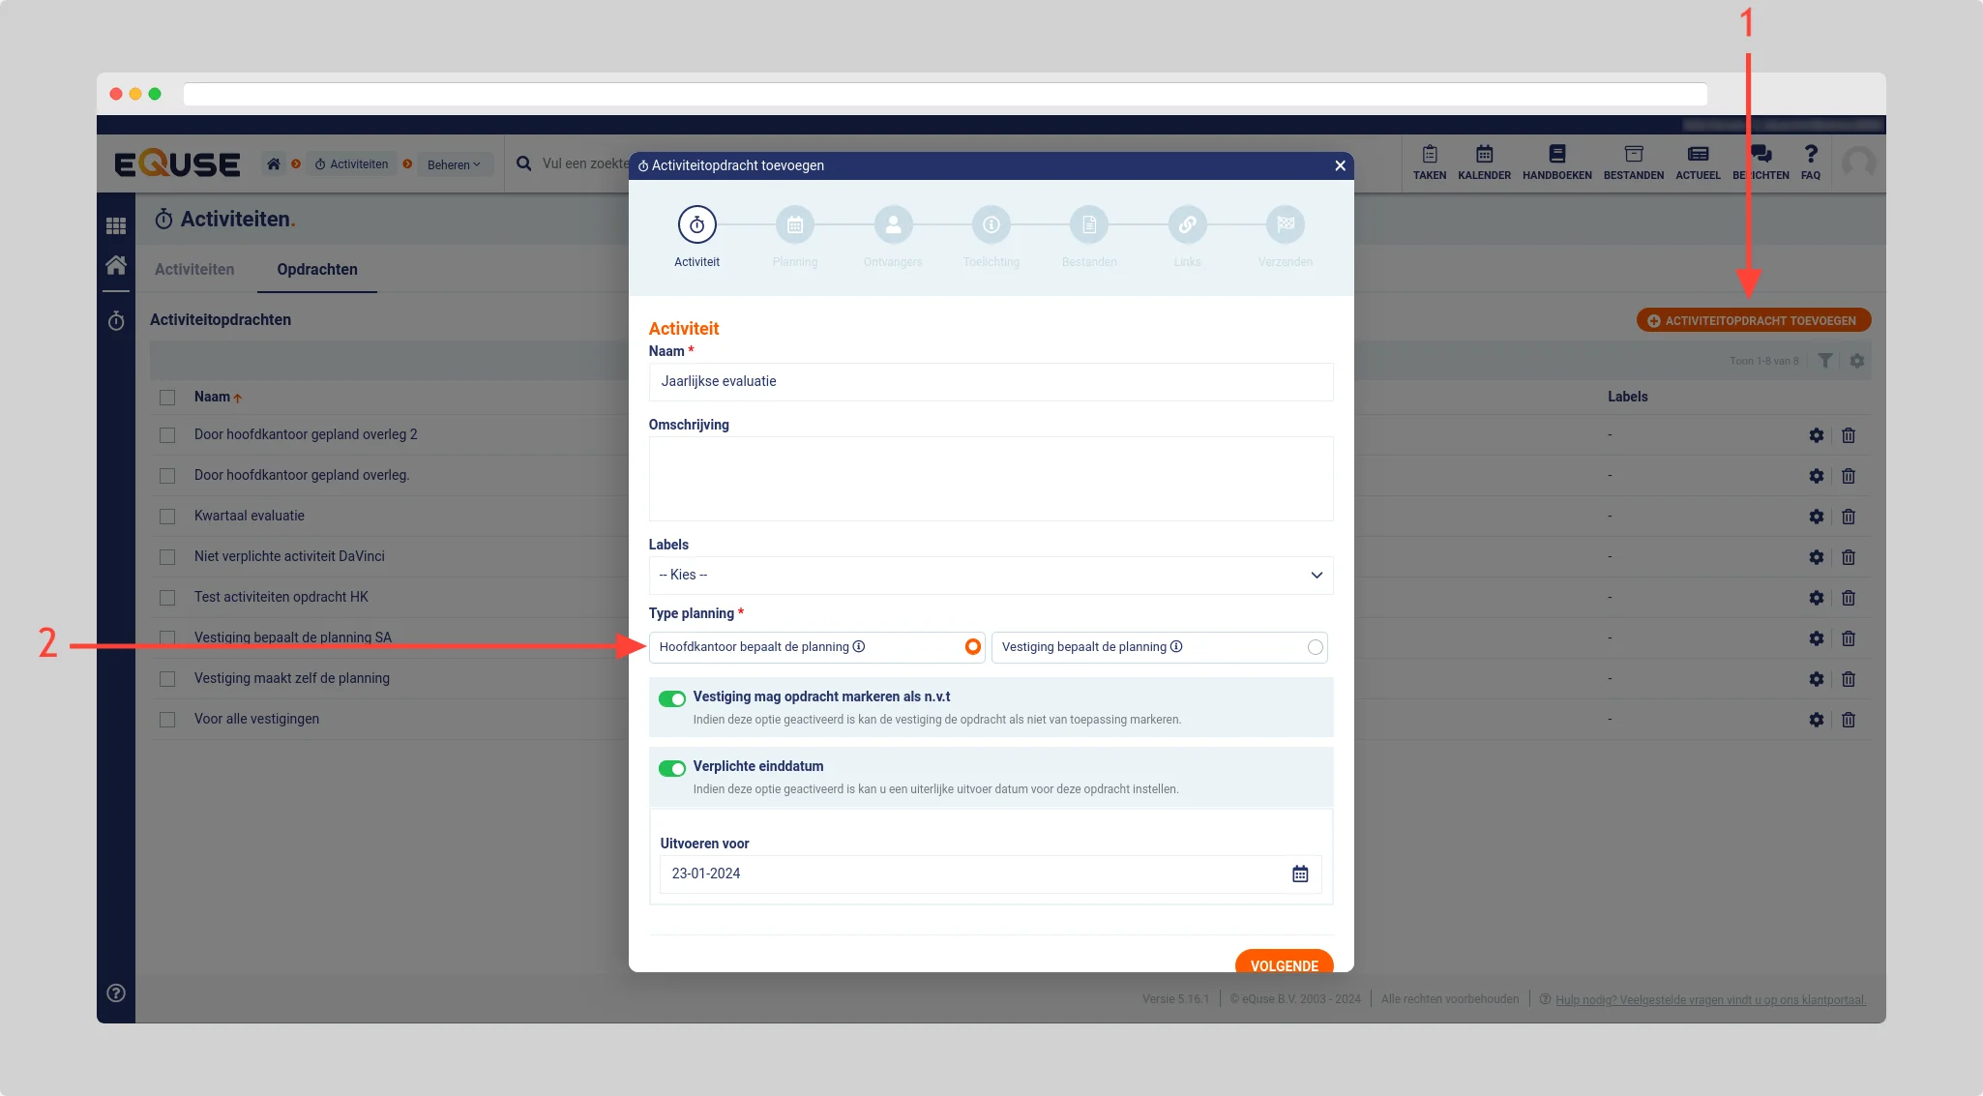1983x1096 pixels.
Task: Click info icon next to Vestiging bepaalt de planning
Action: tap(1176, 647)
